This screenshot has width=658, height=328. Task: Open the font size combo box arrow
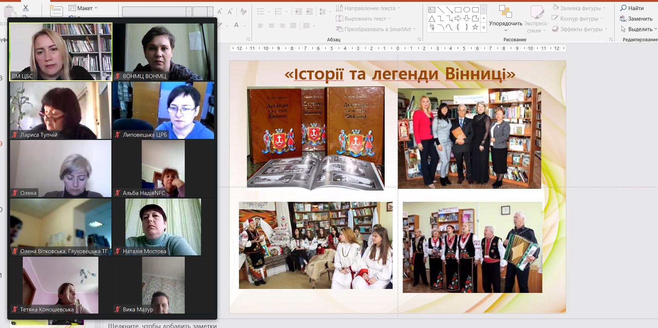(210, 12)
